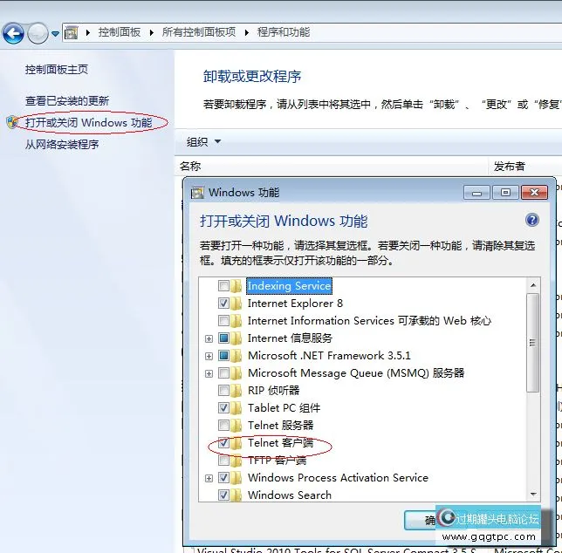Click the folder icon of Indexing Service
The width and height of the screenshot is (562, 553).
pyautogui.click(x=236, y=286)
